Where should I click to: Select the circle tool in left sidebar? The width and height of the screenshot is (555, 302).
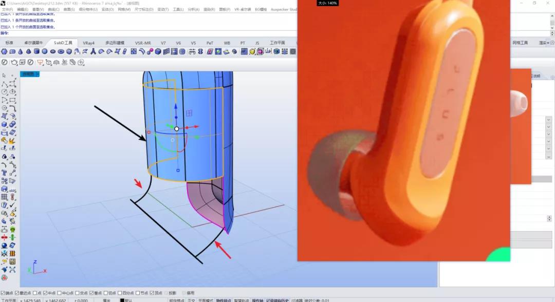[x=4, y=92]
